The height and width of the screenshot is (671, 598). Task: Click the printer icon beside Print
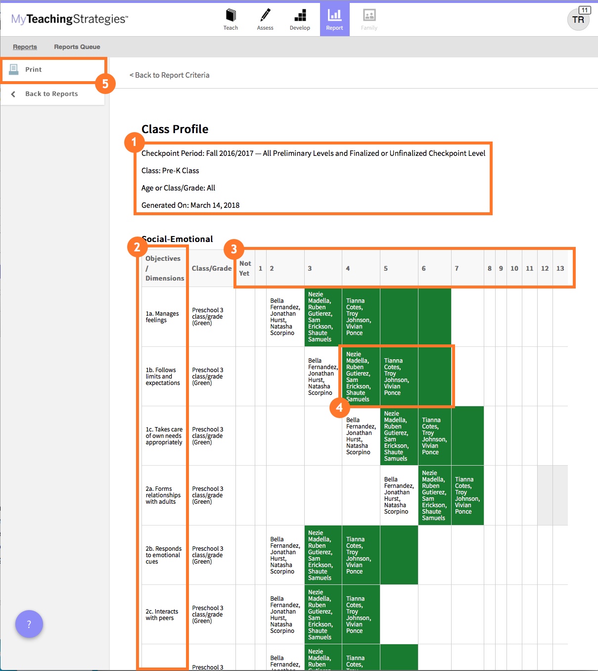(x=14, y=69)
